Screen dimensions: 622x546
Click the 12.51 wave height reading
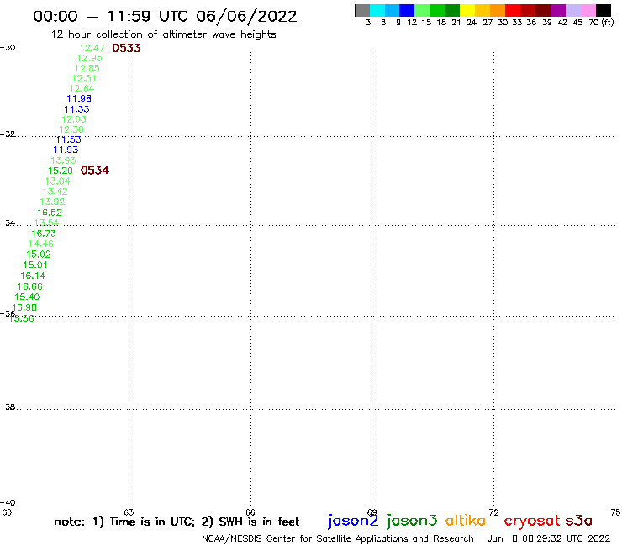84,78
